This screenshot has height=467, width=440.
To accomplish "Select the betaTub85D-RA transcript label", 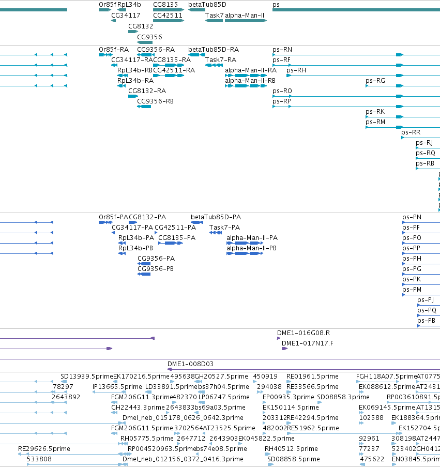I will (214, 50).
